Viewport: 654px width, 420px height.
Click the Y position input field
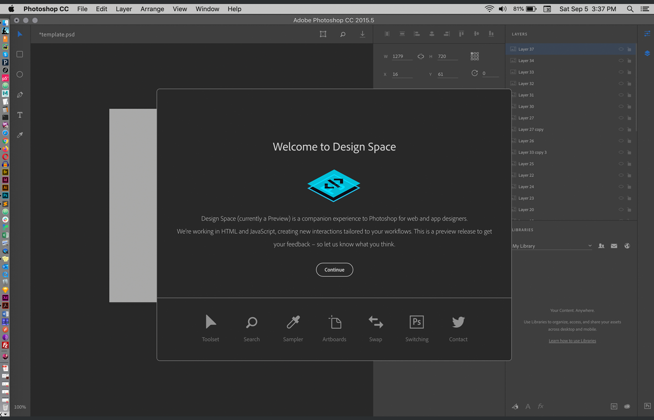tap(447, 74)
